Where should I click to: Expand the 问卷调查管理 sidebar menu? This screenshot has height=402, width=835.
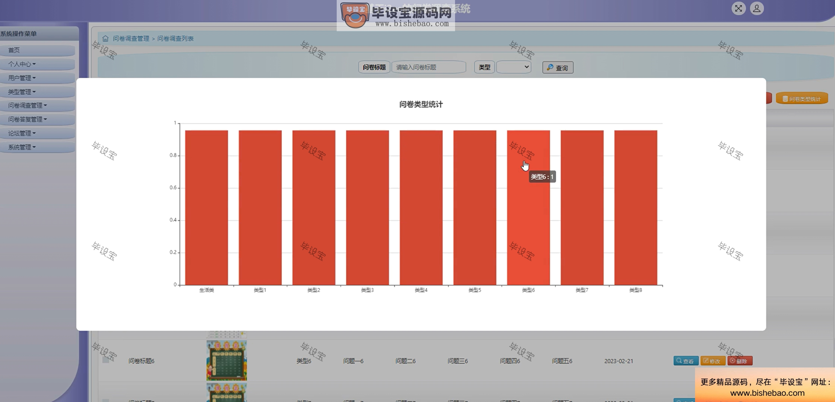tap(37, 106)
